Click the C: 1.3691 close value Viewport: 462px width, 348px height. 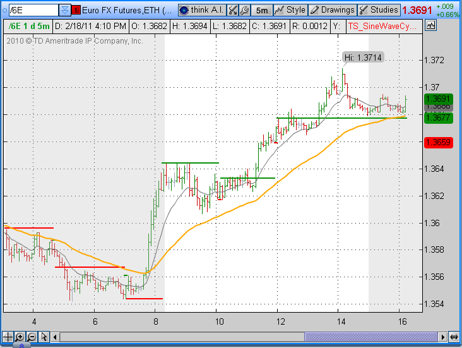pyautogui.click(x=269, y=27)
